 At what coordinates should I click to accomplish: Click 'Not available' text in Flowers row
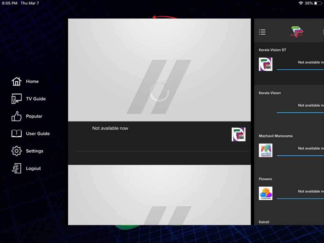311,191
